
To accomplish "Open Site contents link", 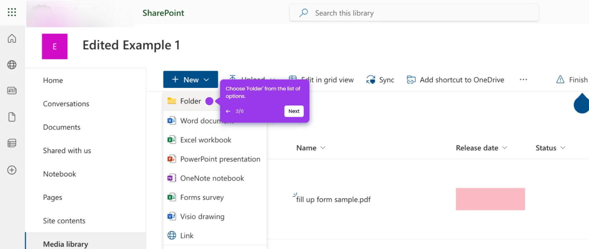I will tap(64, 221).
